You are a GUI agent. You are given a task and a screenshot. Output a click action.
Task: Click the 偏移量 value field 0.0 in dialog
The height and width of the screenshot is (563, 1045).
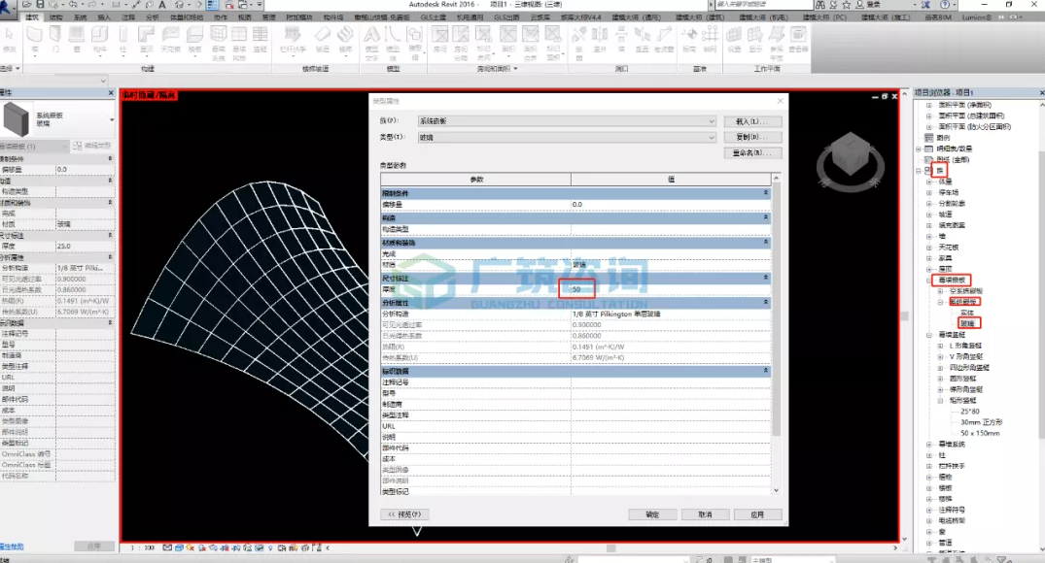click(671, 204)
